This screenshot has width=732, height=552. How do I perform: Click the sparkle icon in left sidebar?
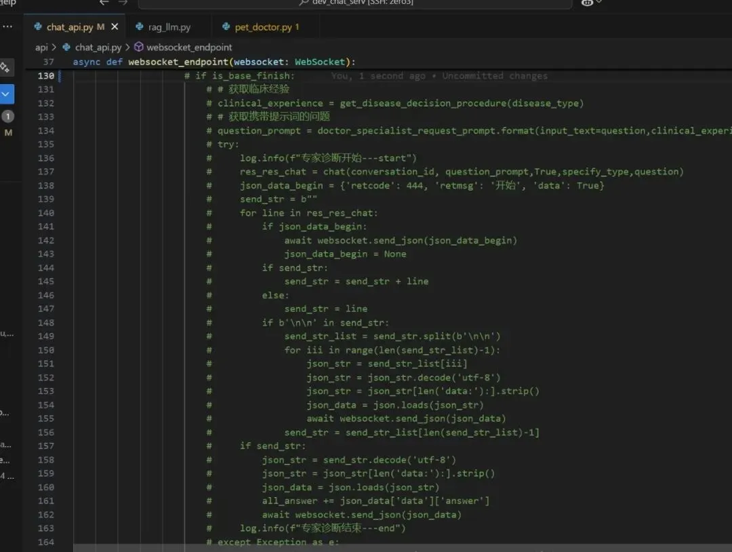5,68
